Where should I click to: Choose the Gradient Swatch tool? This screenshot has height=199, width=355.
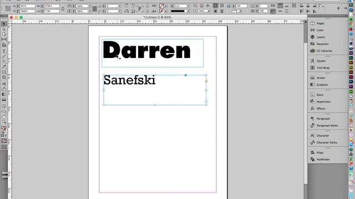4,95
